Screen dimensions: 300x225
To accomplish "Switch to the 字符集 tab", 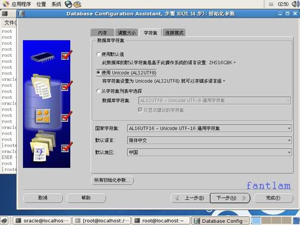I will pyautogui.click(x=150, y=33).
